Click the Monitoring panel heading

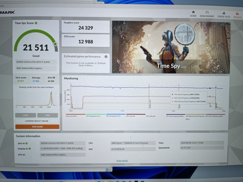pyautogui.click(x=71, y=78)
